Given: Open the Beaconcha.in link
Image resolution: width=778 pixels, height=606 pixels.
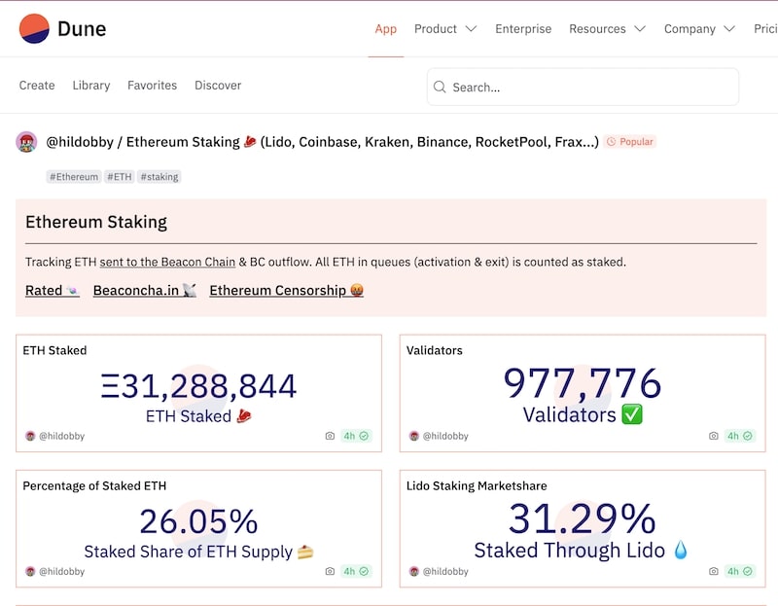Looking at the screenshot, I should 144,290.
